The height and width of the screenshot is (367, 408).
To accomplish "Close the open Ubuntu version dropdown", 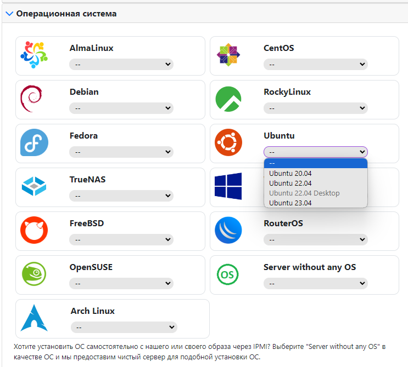I will 316,152.
